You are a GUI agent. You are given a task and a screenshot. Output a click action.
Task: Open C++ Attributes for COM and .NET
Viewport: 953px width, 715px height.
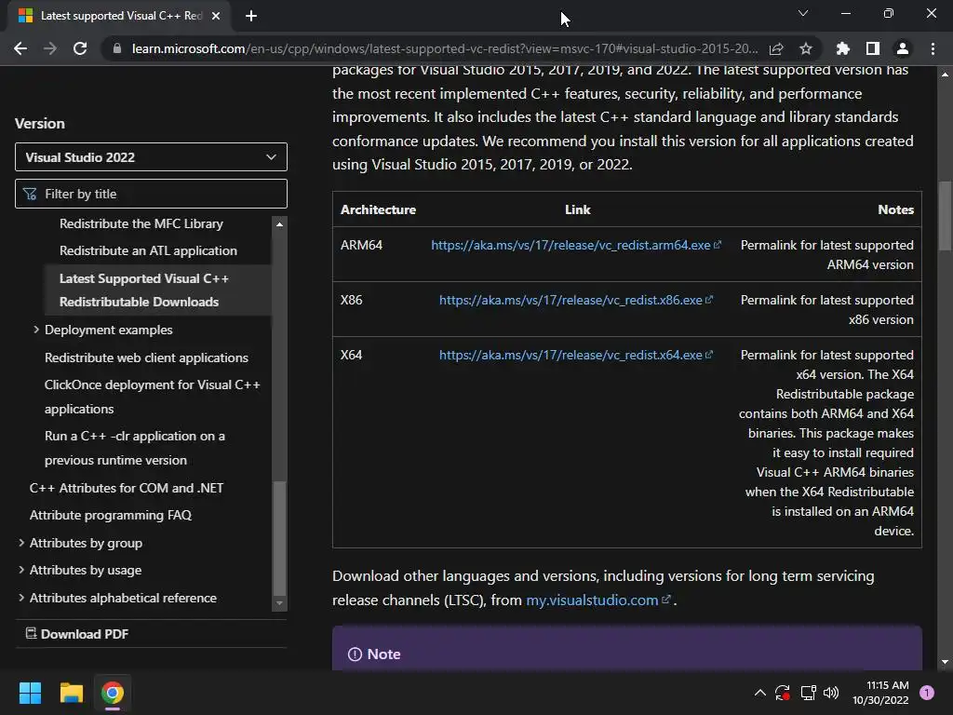click(127, 488)
